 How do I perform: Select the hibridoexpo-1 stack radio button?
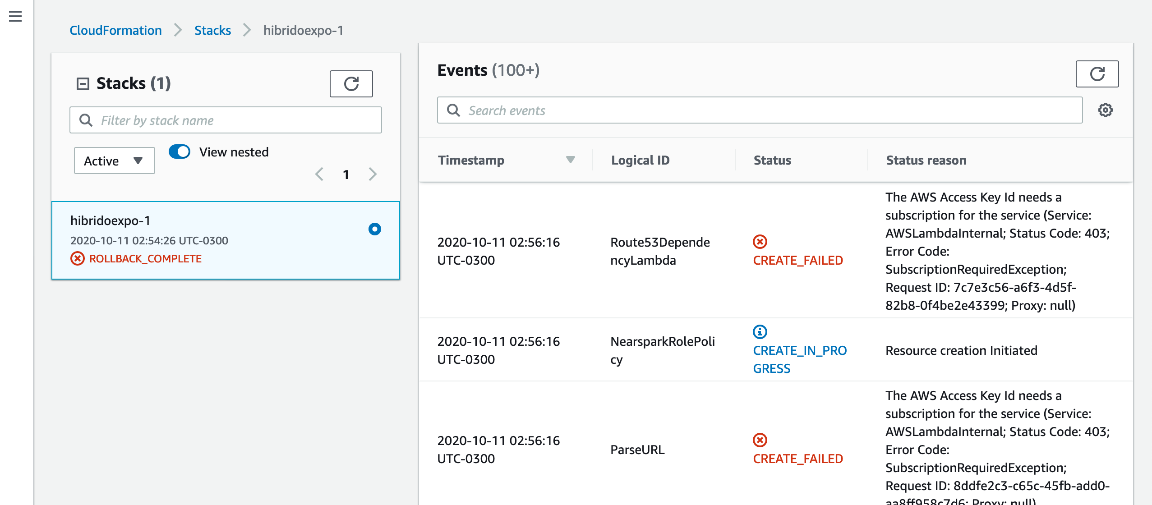(374, 229)
